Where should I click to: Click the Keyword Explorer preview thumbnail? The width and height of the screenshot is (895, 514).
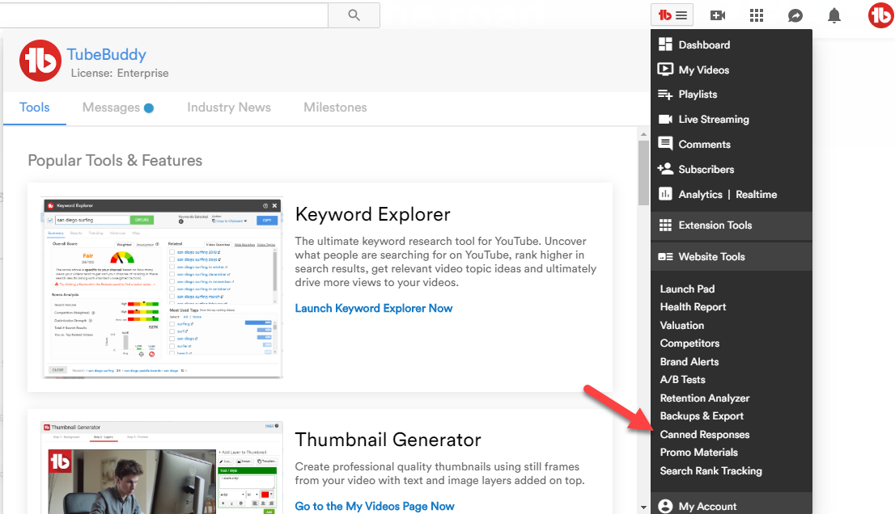tap(162, 288)
